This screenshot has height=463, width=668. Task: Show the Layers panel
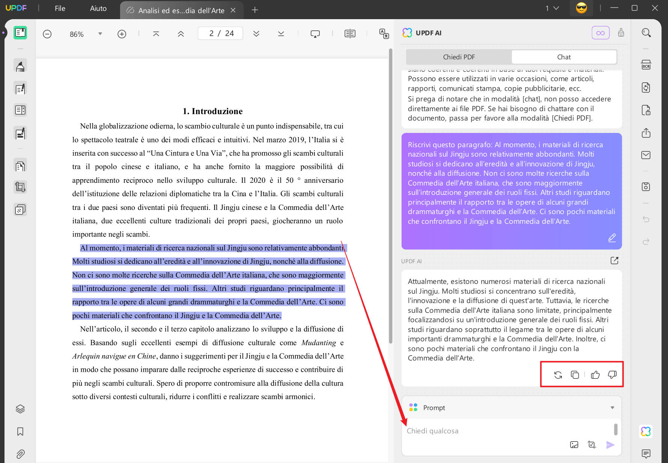(x=20, y=409)
